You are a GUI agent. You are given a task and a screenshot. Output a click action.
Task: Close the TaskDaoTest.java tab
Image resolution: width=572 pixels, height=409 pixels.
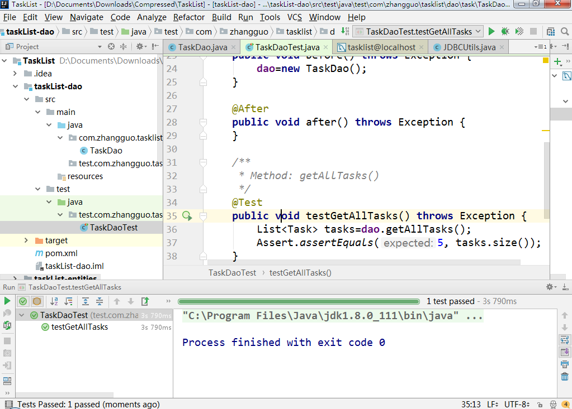pyautogui.click(x=326, y=47)
